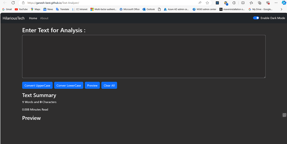Go to the Home nav item
Screen dimensions: 287x144
point(33,18)
